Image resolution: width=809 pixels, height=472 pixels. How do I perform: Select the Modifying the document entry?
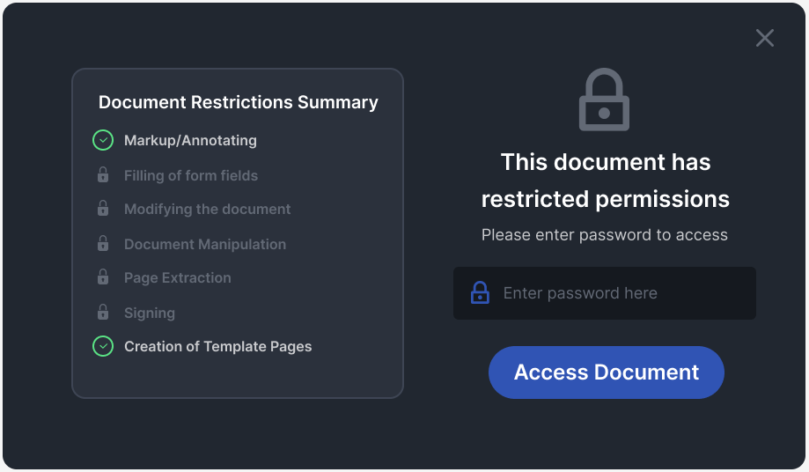[208, 209]
